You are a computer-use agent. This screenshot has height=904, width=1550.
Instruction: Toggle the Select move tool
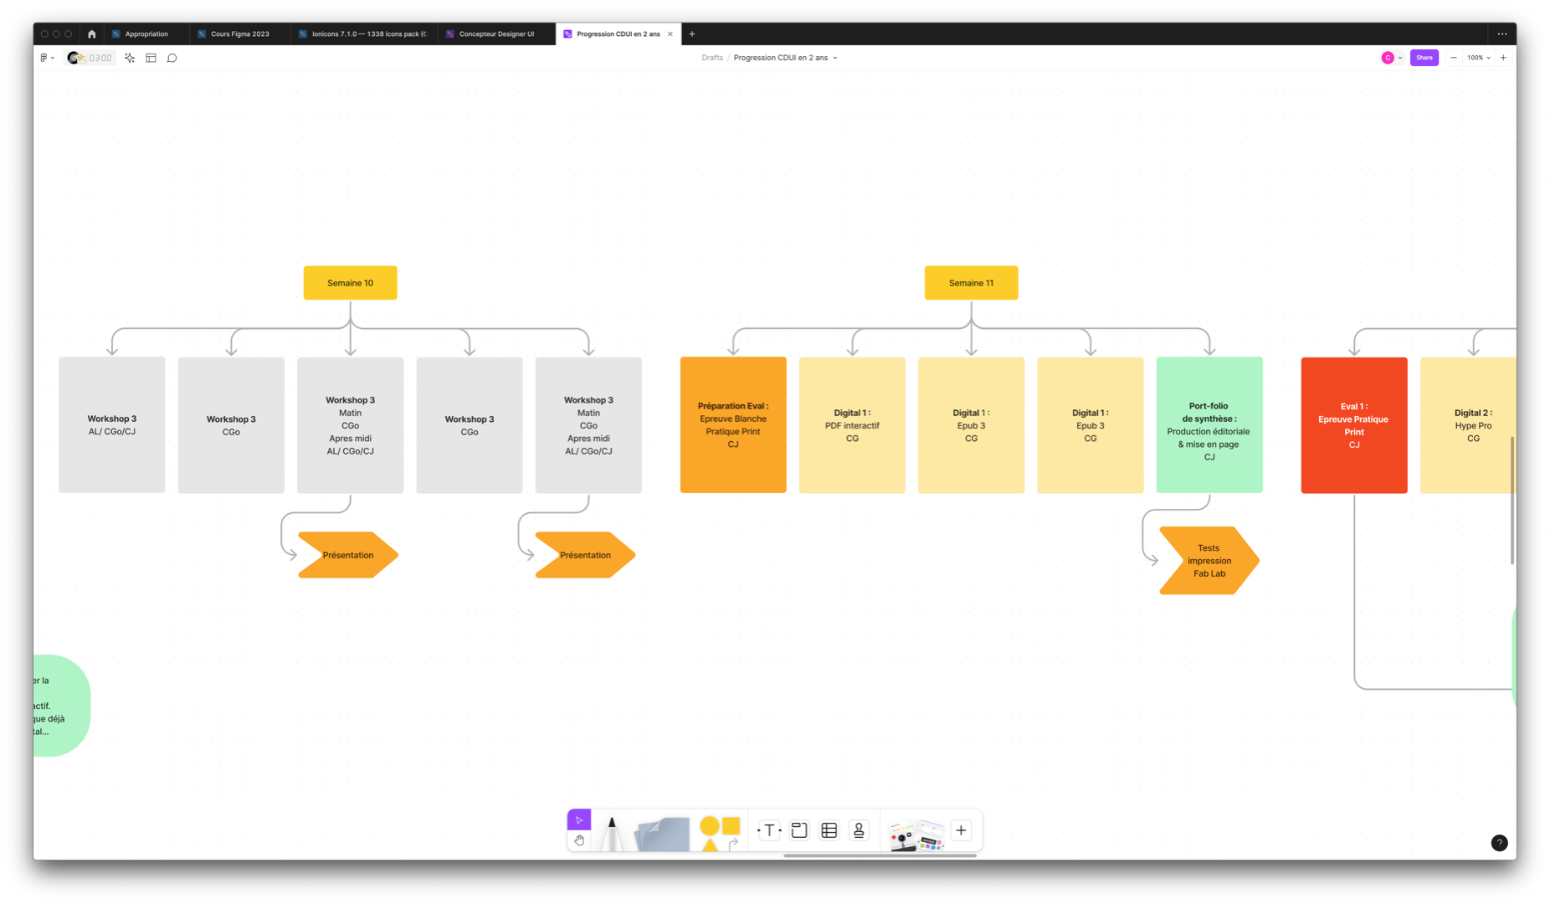pos(579,819)
